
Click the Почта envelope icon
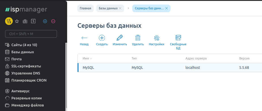point(7,59)
